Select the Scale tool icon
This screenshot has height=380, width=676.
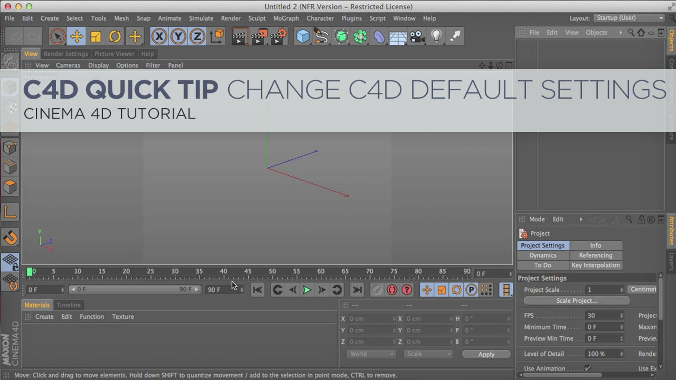[x=95, y=36]
